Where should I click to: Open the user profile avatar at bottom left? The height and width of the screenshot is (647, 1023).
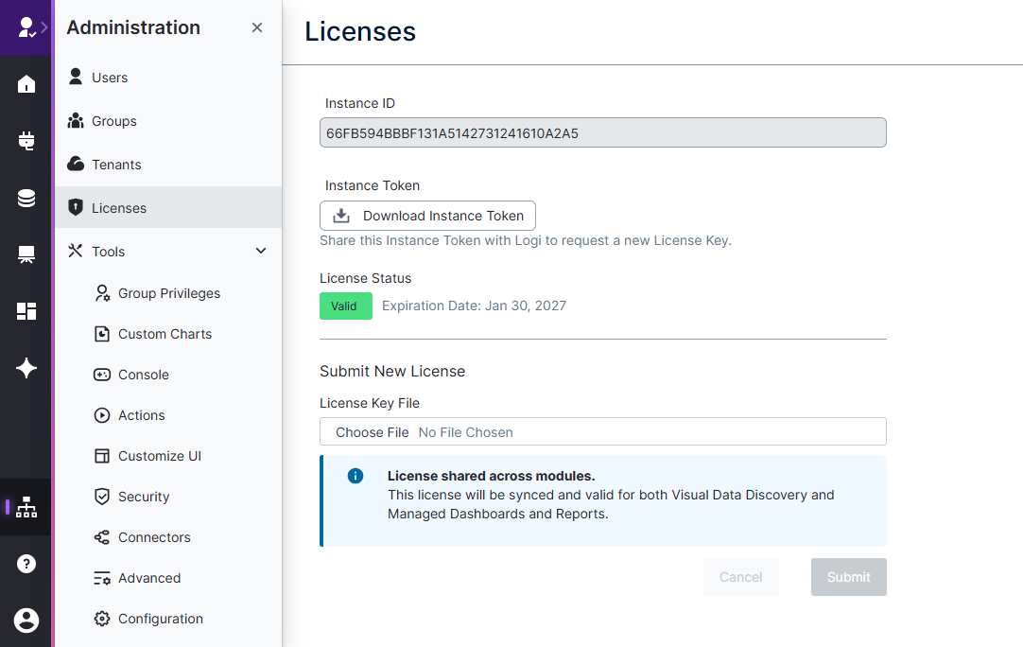pyautogui.click(x=26, y=621)
